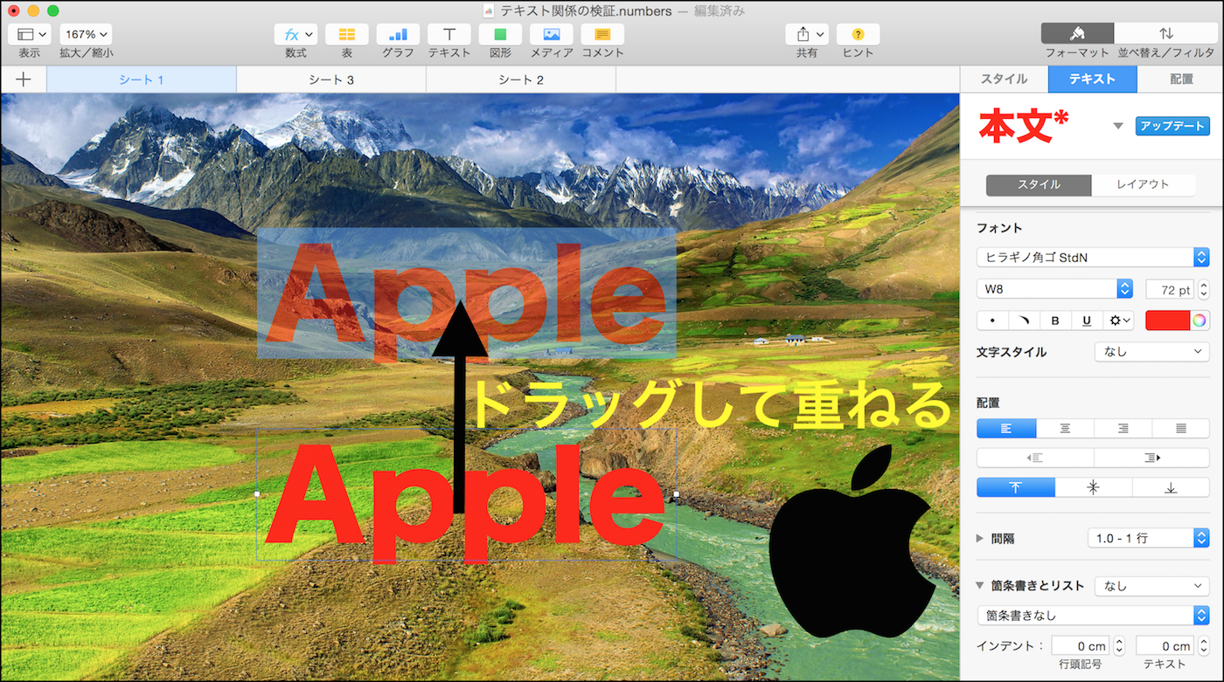Open the メディア media browser icon
This screenshot has height=682, width=1224.
point(552,35)
